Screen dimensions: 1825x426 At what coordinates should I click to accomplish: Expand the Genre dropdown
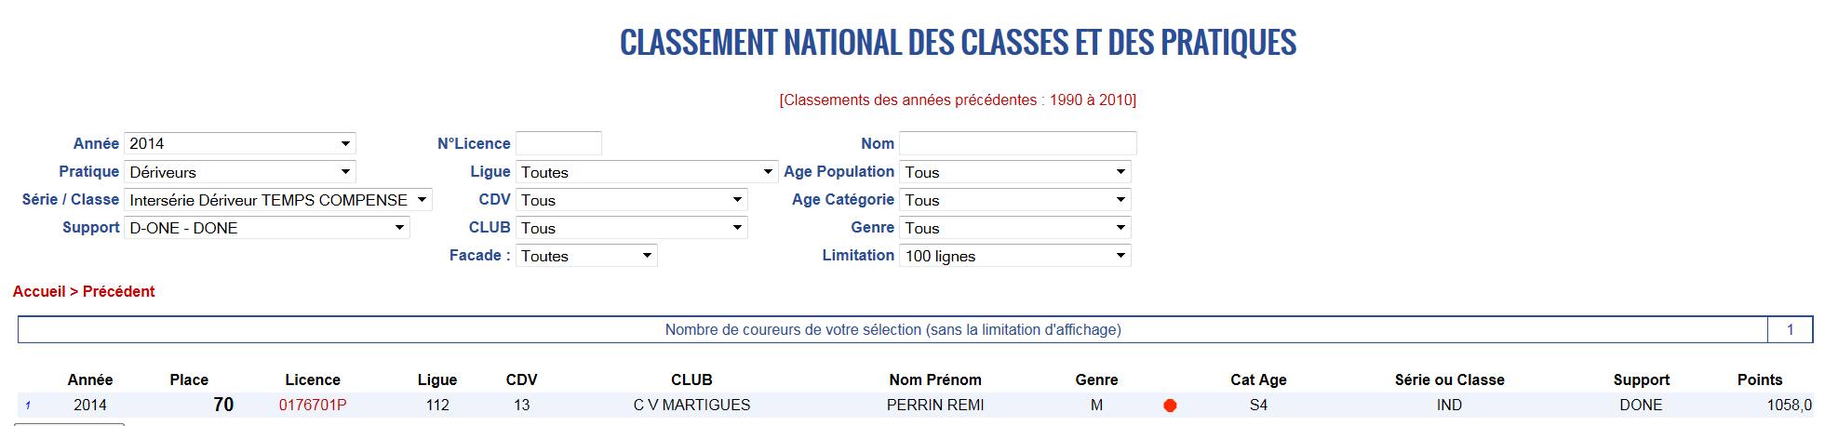(x=1015, y=227)
